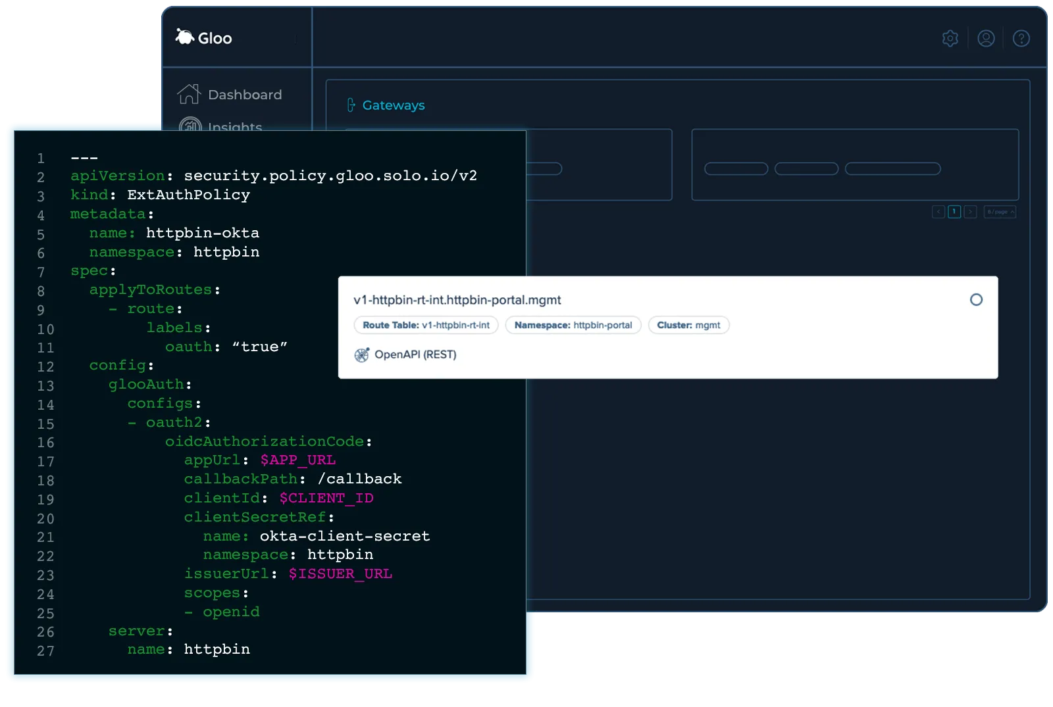Click the openid scope entry
The height and width of the screenshot is (707, 1053).
231,612
